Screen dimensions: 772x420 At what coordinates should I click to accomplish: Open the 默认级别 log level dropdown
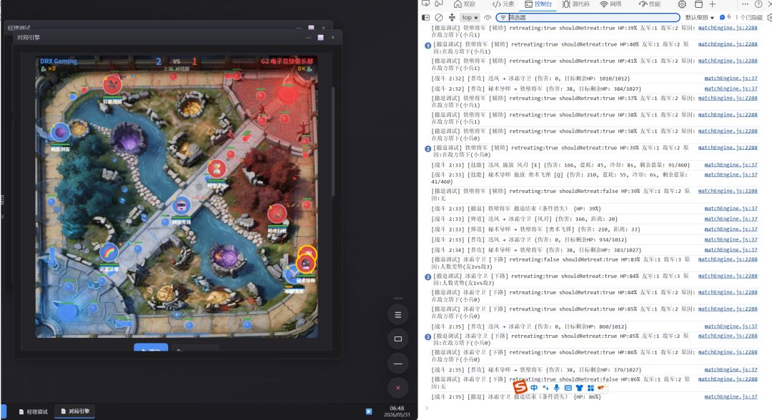pyautogui.click(x=700, y=17)
